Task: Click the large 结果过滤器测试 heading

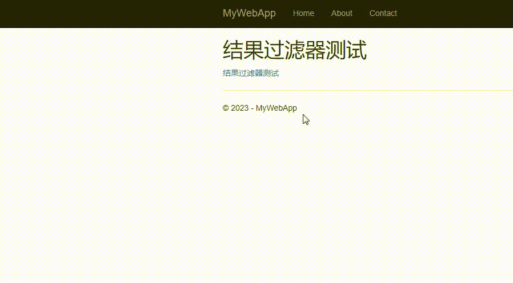Action: pyautogui.click(x=294, y=50)
